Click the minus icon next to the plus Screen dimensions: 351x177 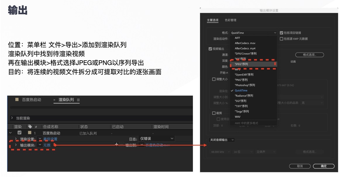coord(121,144)
